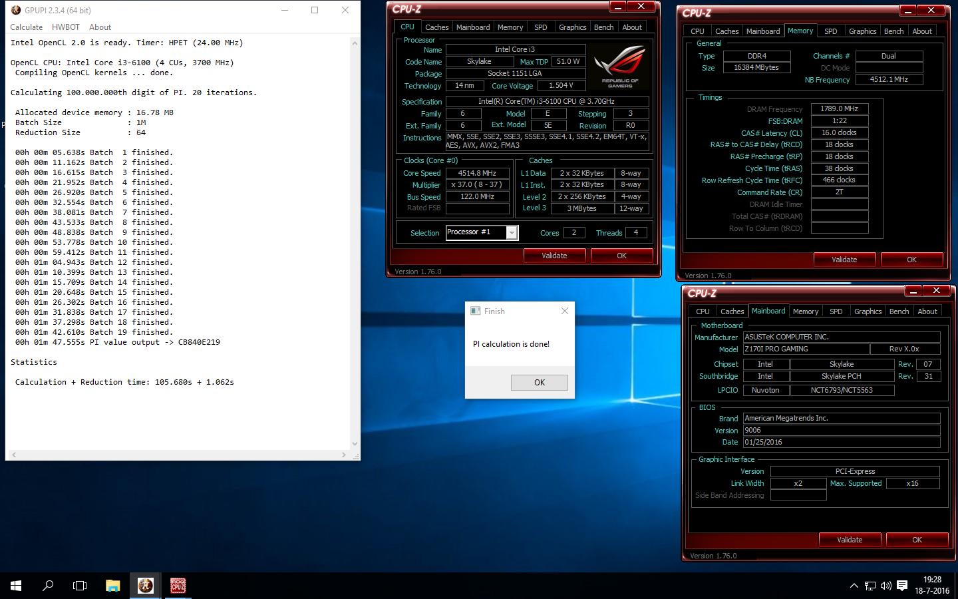
Task: Minimize the GPUPI window
Action: (x=285, y=10)
